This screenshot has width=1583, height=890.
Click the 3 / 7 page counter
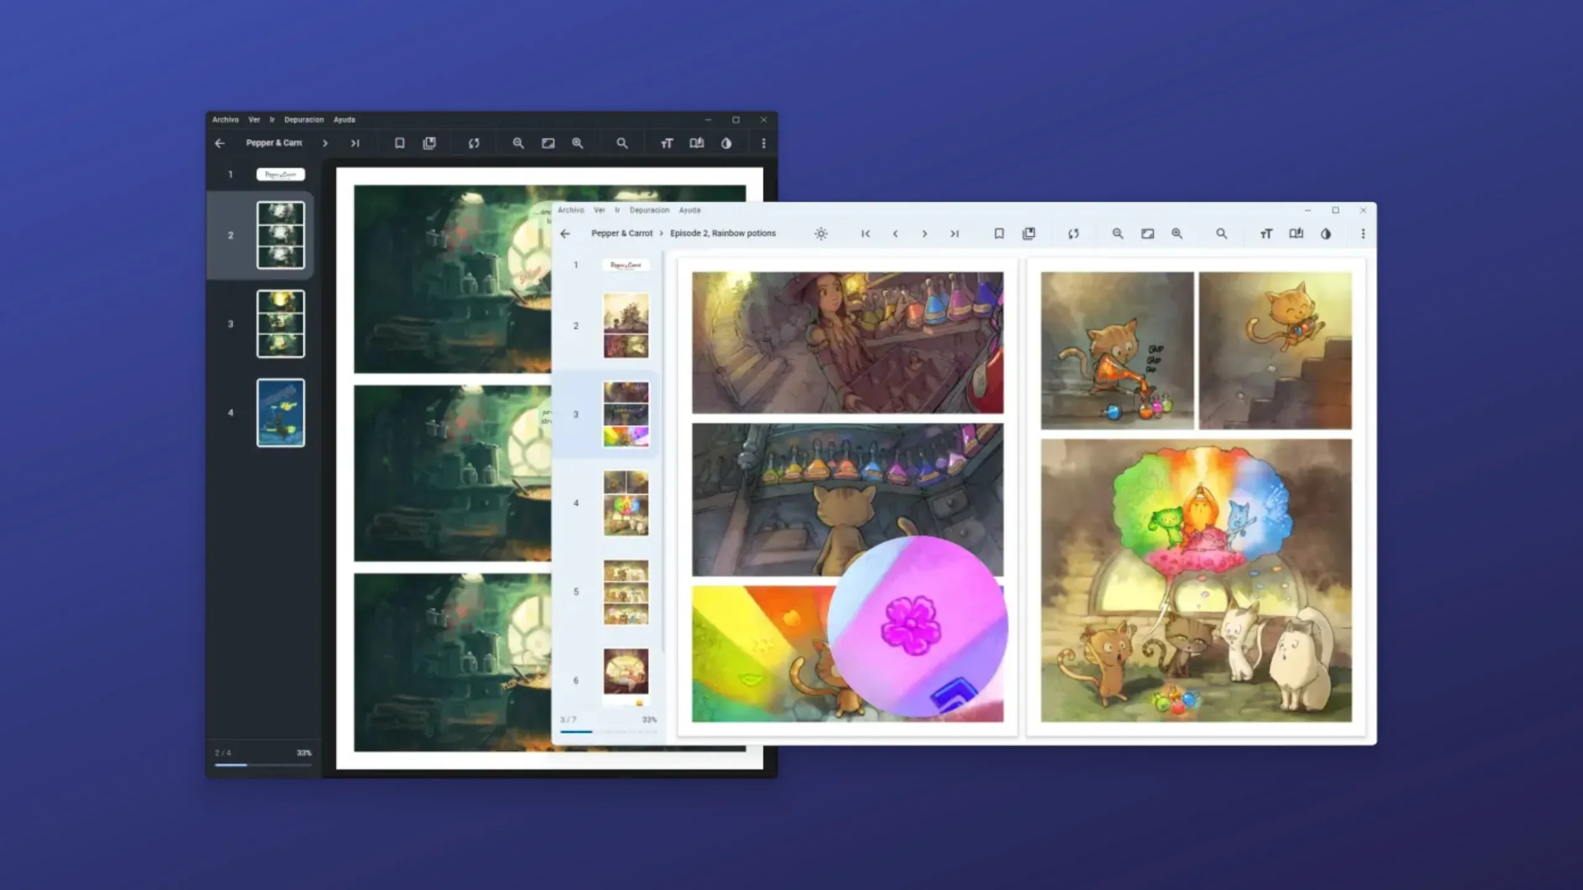click(568, 720)
